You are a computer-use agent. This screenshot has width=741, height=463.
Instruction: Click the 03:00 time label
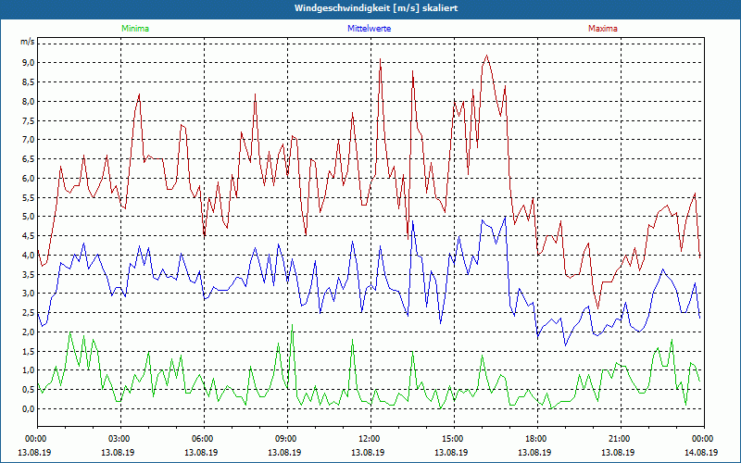[119, 439]
